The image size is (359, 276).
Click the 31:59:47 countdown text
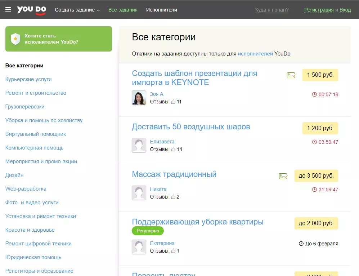coord(328,190)
